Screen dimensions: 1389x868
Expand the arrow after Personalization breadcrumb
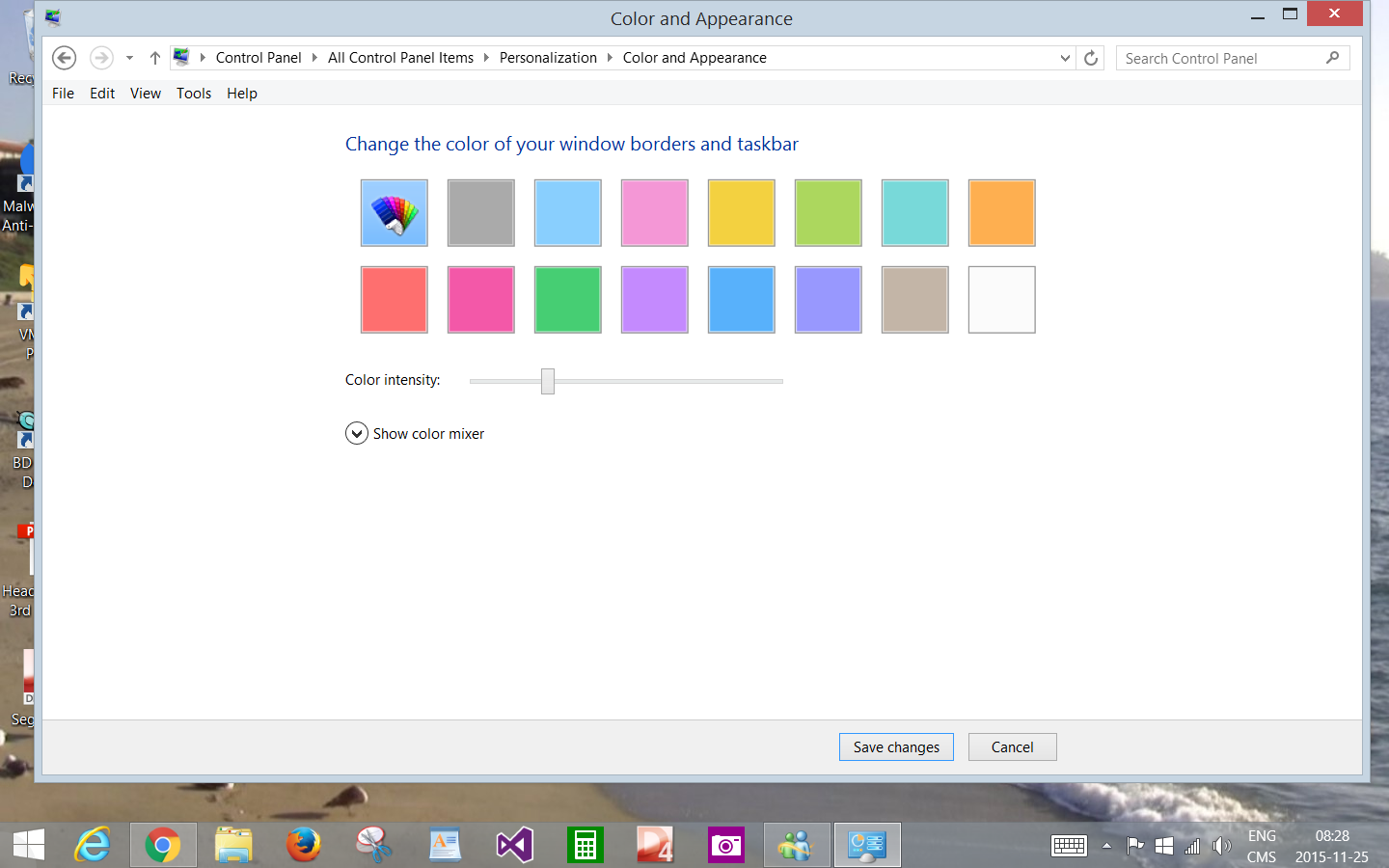point(610,58)
